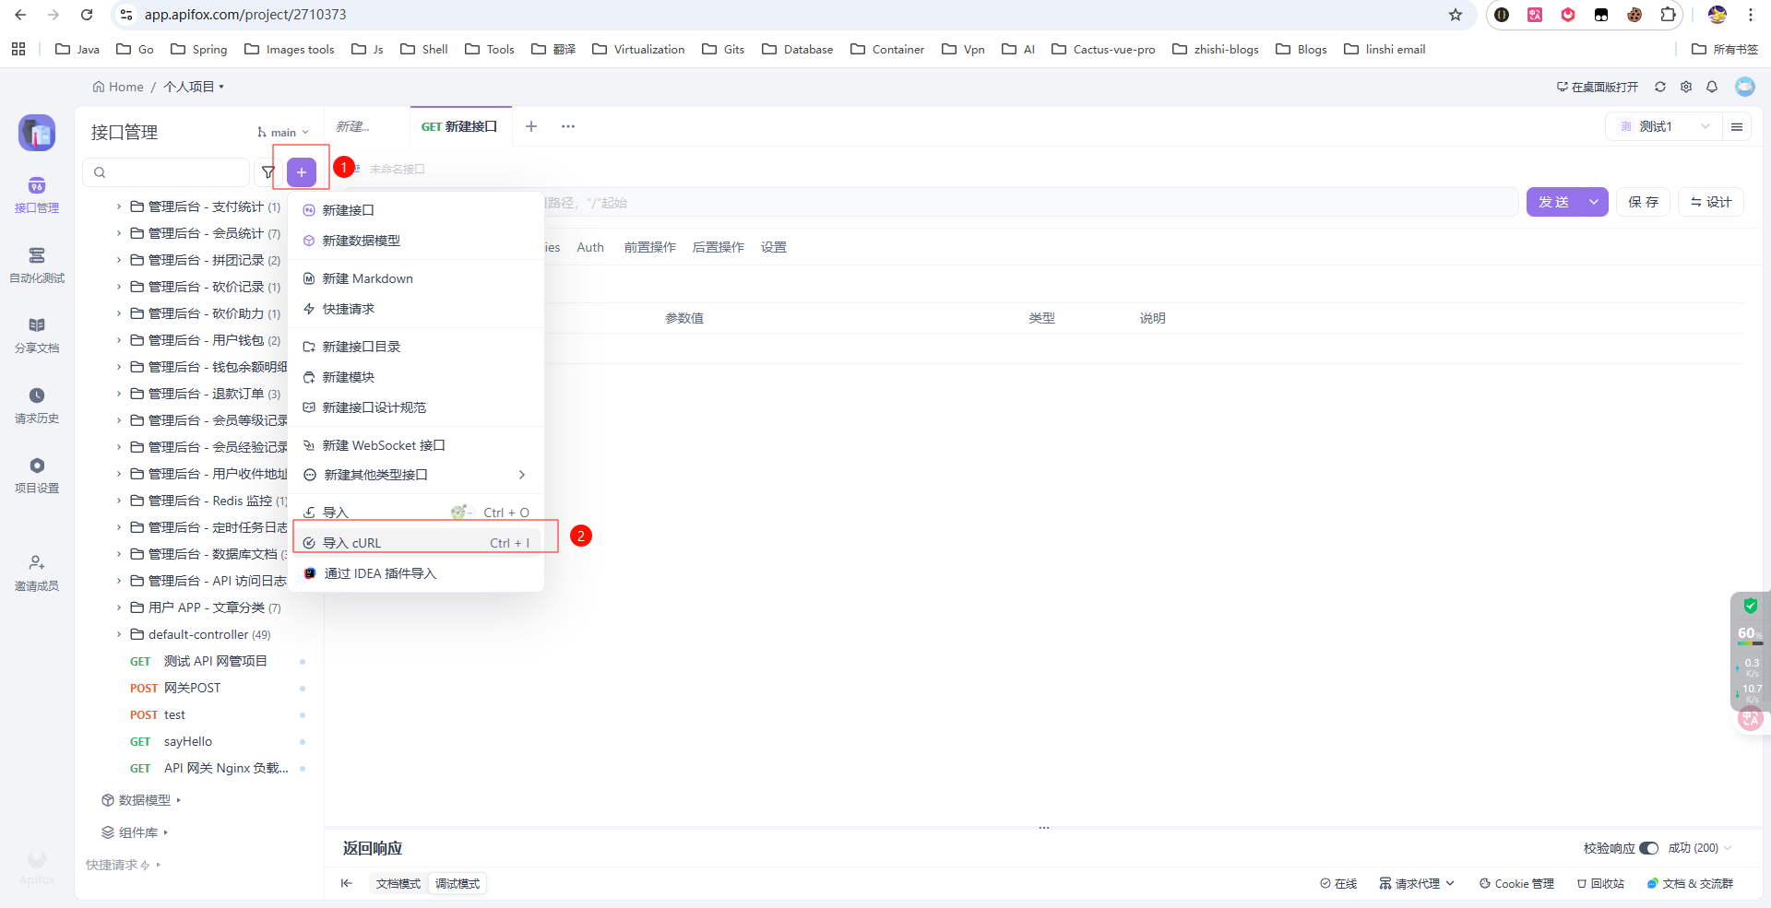The height and width of the screenshot is (908, 1771).
Task: Open 项目设置 sidebar icon
Action: point(37,475)
